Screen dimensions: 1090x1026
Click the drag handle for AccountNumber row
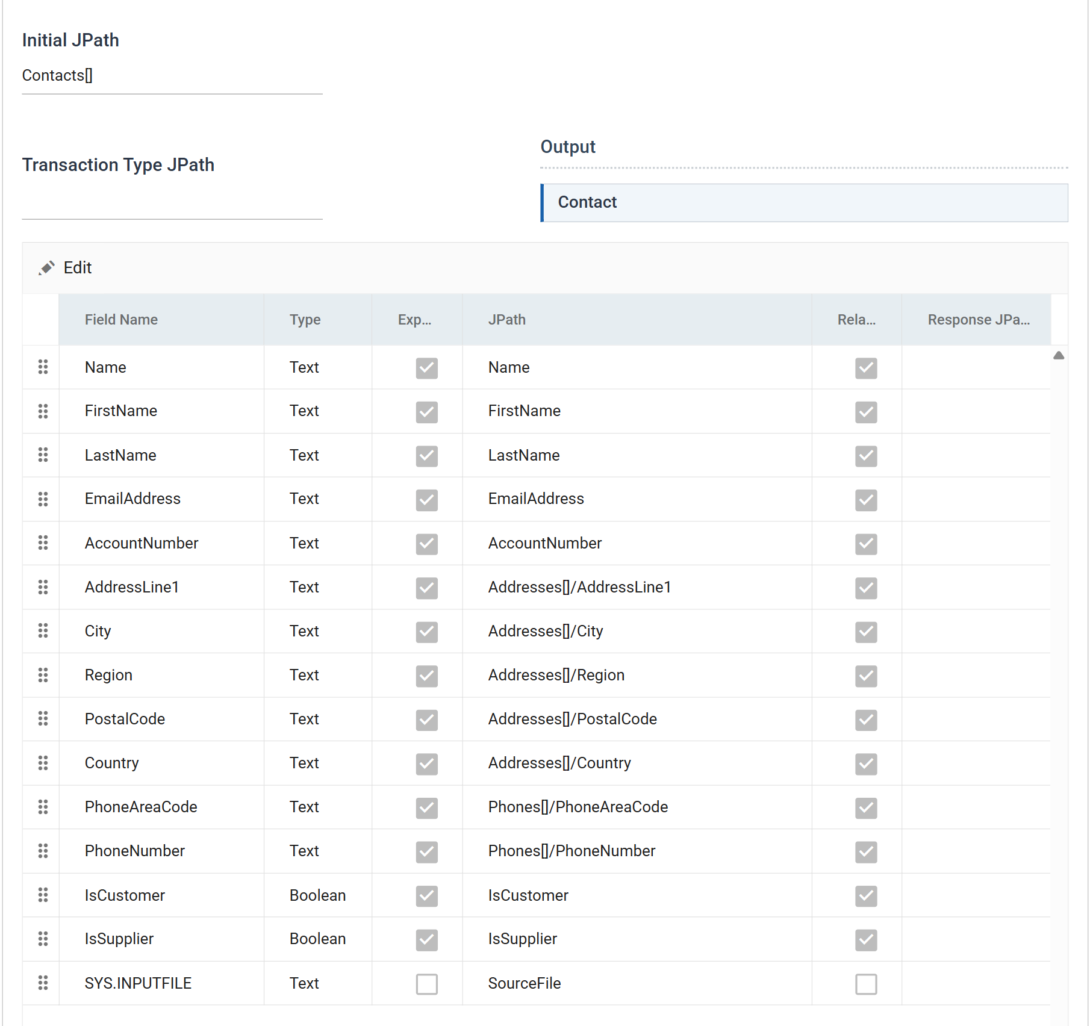click(43, 543)
